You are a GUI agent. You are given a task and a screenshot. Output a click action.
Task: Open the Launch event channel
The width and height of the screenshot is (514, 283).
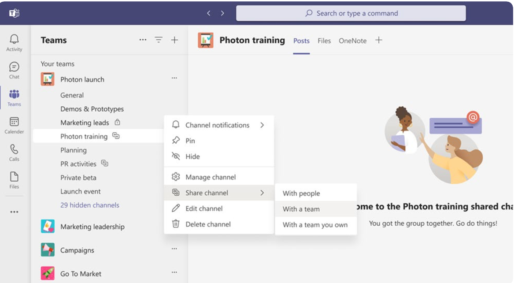pyautogui.click(x=80, y=191)
